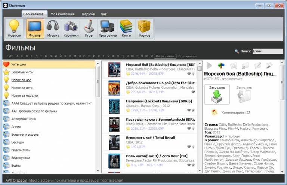
Task: Click the colored signpost icon in details toolbar
Action: click(x=221, y=65)
